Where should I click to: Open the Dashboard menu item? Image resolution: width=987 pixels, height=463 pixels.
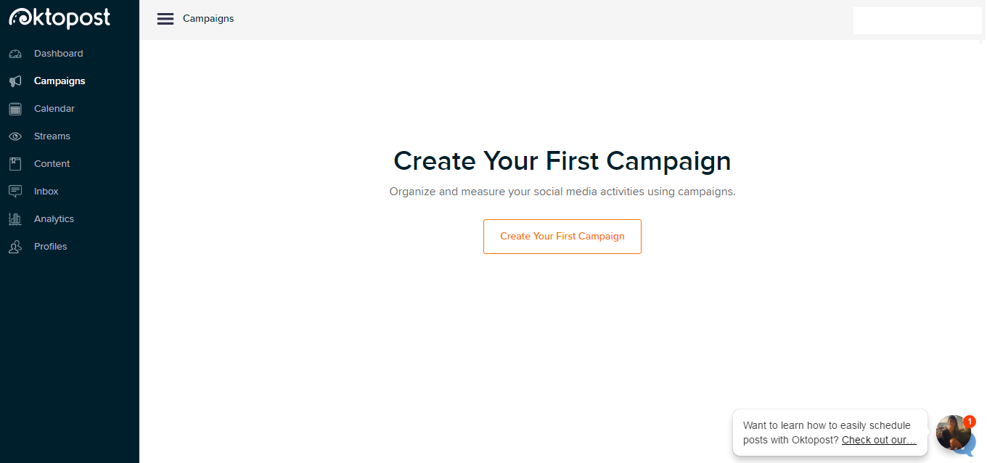[x=58, y=54]
